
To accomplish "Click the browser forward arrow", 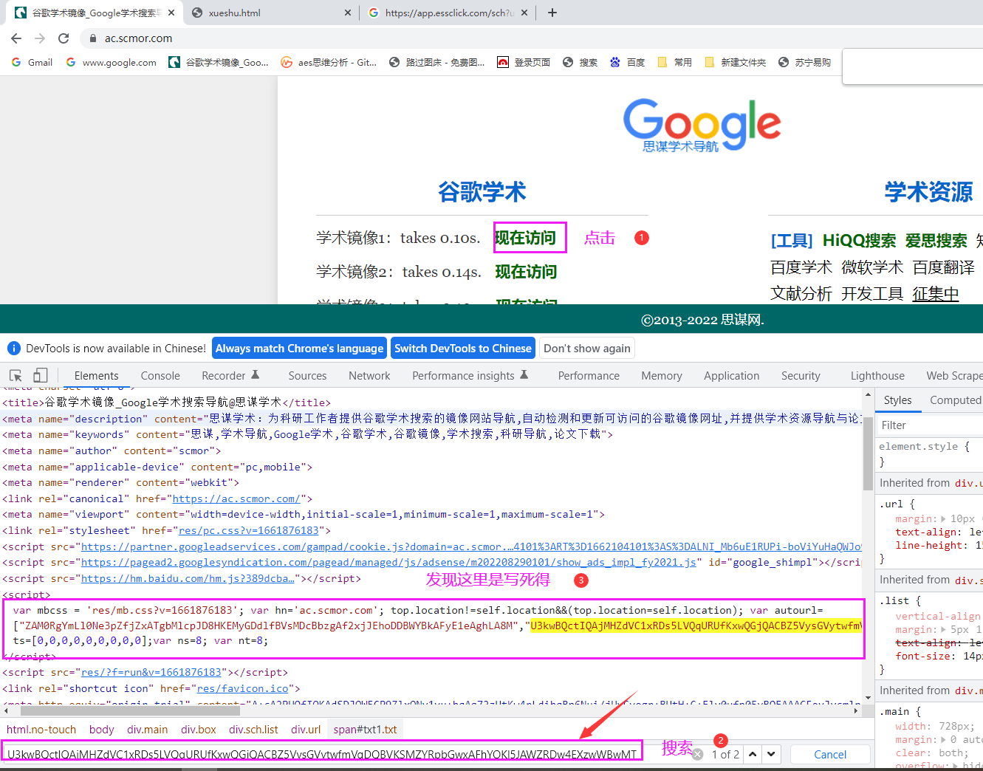I will (40, 38).
